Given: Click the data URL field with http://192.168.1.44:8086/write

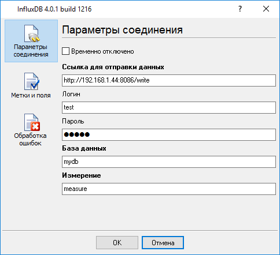Looking at the screenshot, I should [x=169, y=80].
